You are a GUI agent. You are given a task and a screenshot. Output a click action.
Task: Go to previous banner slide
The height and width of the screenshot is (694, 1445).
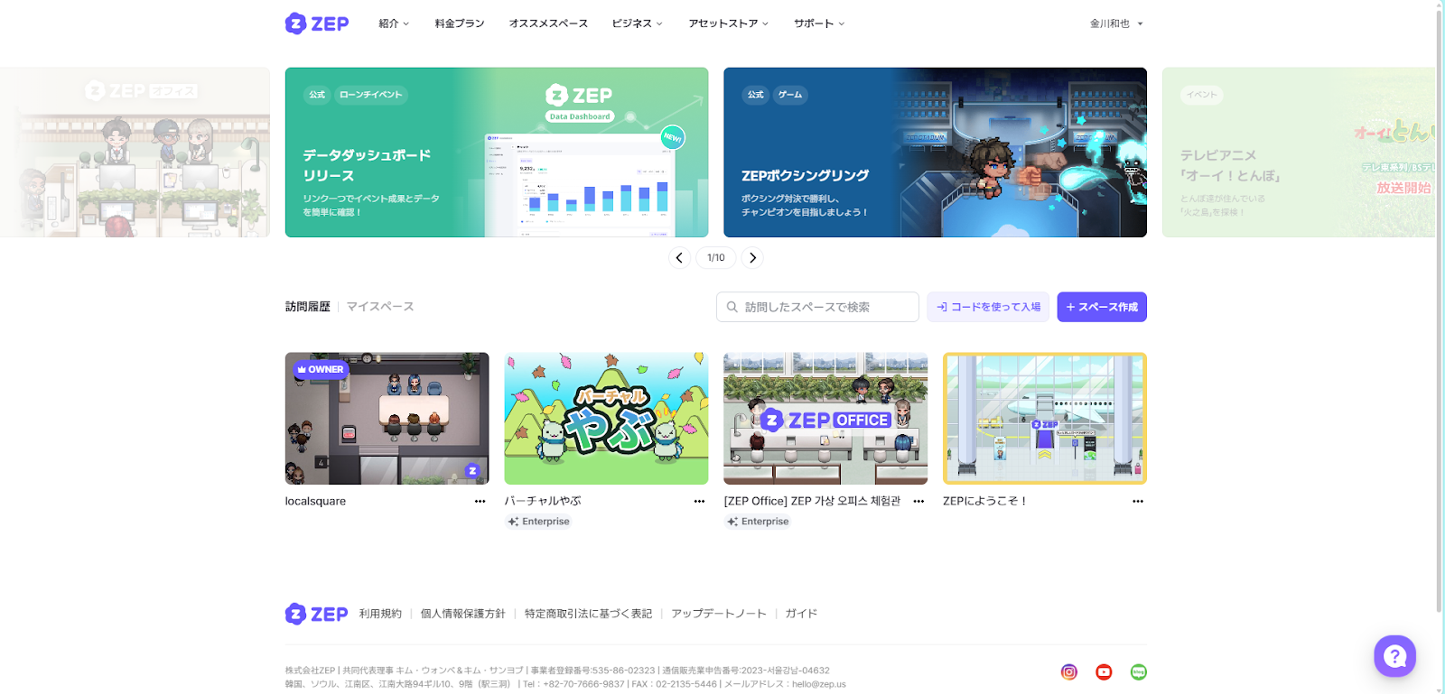[679, 257]
